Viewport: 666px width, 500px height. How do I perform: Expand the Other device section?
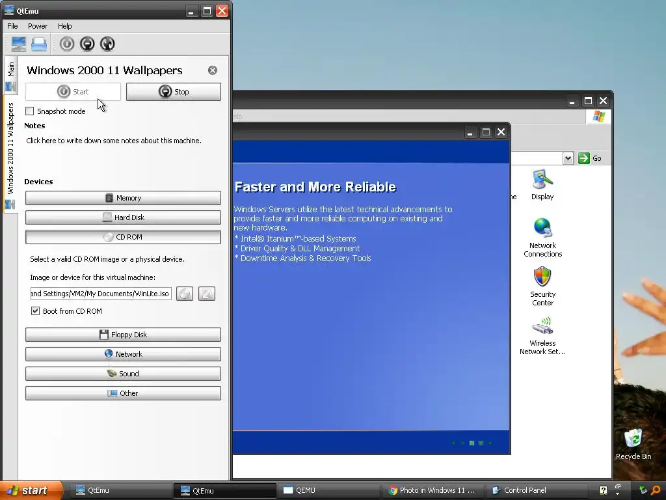coord(123,393)
